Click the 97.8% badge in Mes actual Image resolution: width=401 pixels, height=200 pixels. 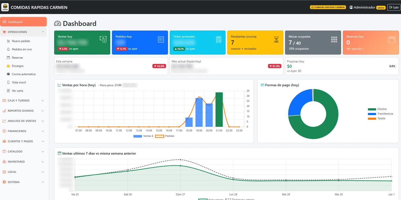click(274, 66)
